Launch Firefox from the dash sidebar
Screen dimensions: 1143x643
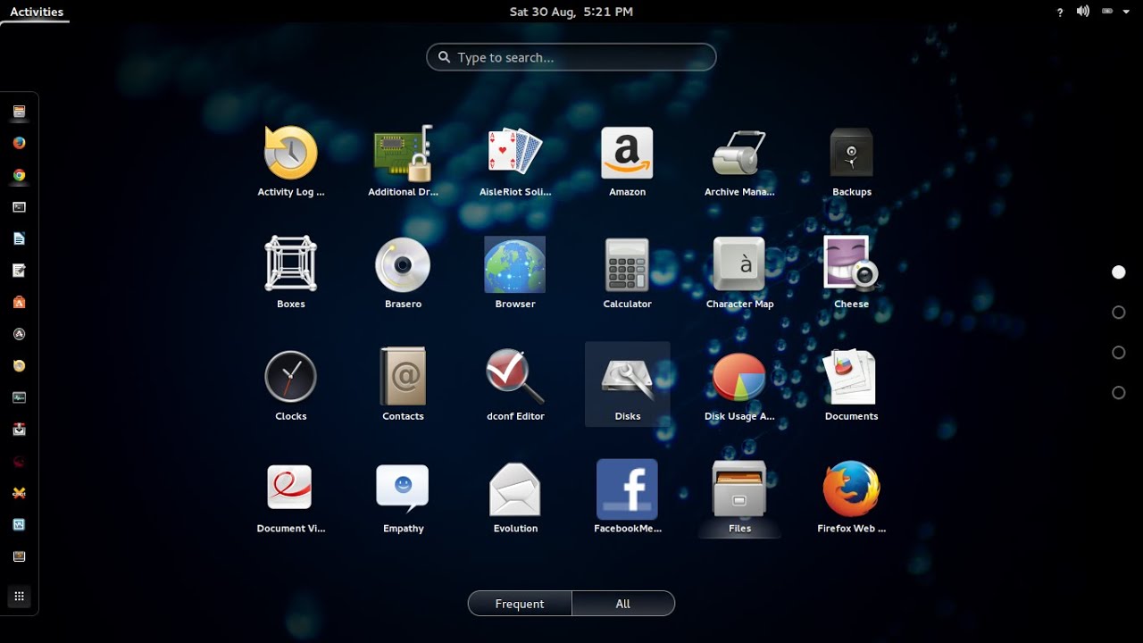19,143
